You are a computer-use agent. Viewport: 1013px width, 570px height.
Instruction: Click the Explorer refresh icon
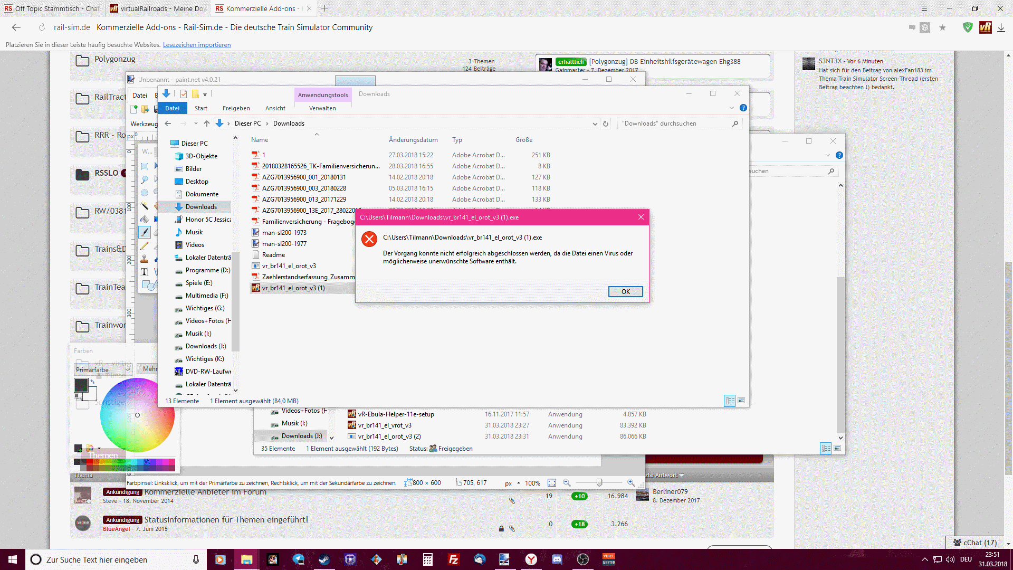pyautogui.click(x=606, y=123)
